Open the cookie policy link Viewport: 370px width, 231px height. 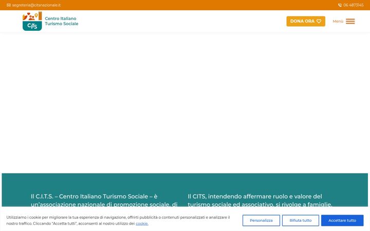142,223
